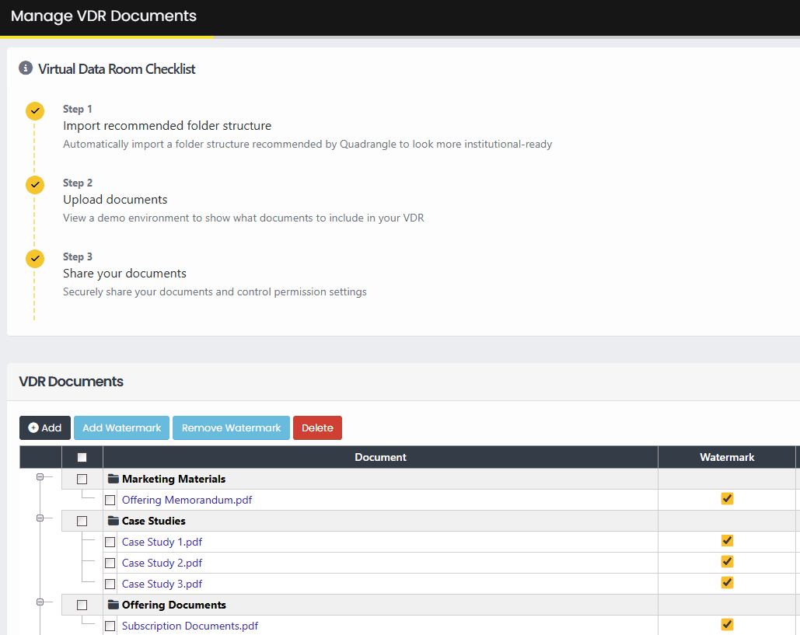Open Case Study 2.pdf link
This screenshot has width=800, height=635.
click(162, 563)
